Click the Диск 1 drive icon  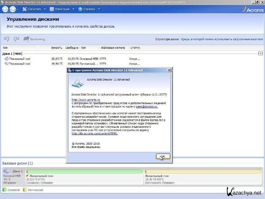click(7, 171)
